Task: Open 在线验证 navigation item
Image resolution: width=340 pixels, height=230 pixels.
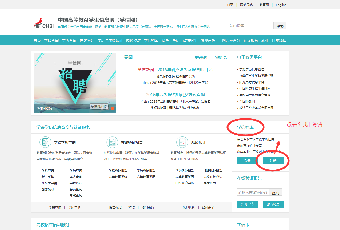Action: [87, 40]
